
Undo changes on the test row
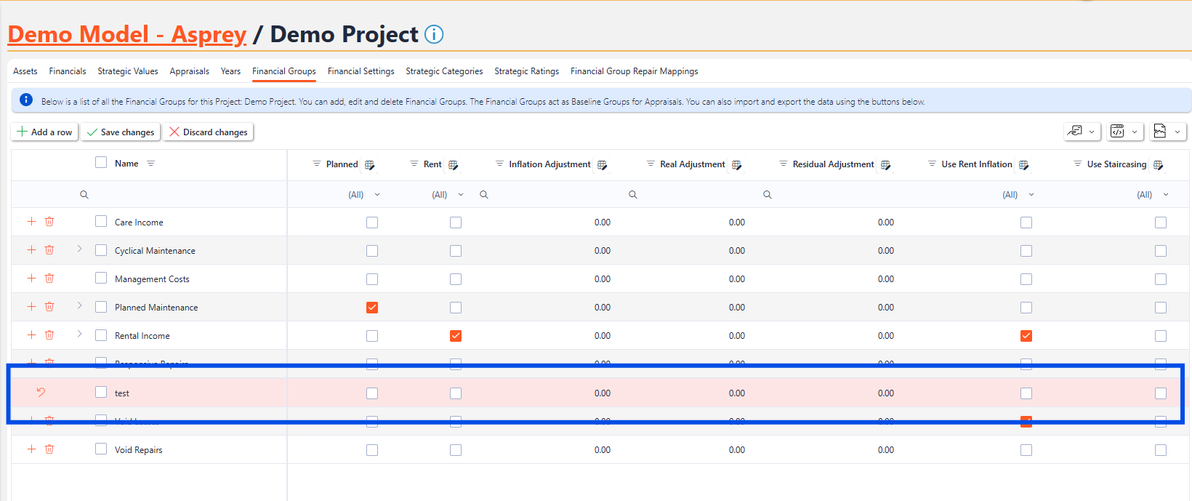click(x=41, y=393)
